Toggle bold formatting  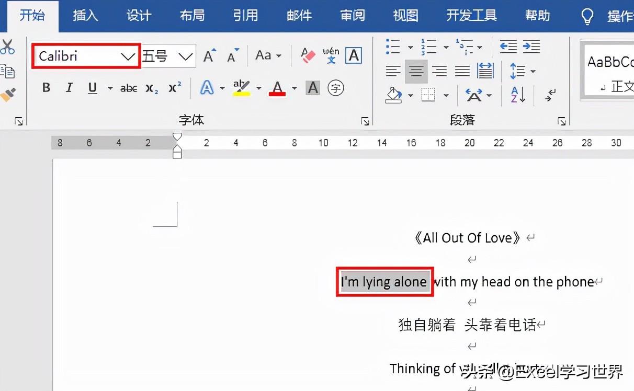(46, 88)
